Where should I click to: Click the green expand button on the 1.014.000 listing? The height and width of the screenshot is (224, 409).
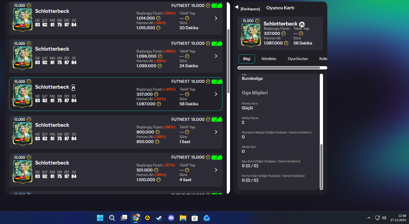[x=217, y=6]
